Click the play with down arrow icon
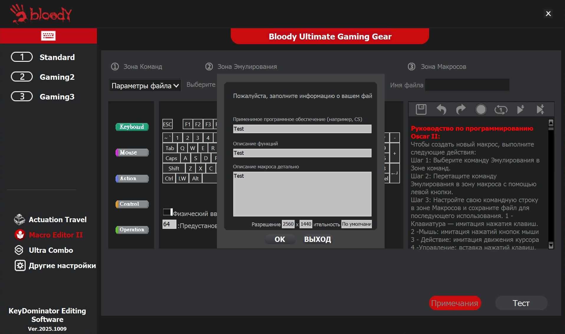565x334 pixels. pyautogui.click(x=520, y=109)
